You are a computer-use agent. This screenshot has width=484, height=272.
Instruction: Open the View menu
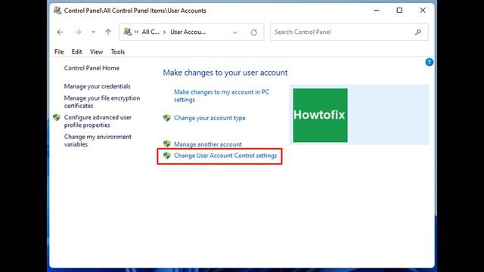(96, 52)
